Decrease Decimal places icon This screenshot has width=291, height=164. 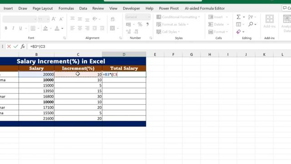click(x=136, y=31)
